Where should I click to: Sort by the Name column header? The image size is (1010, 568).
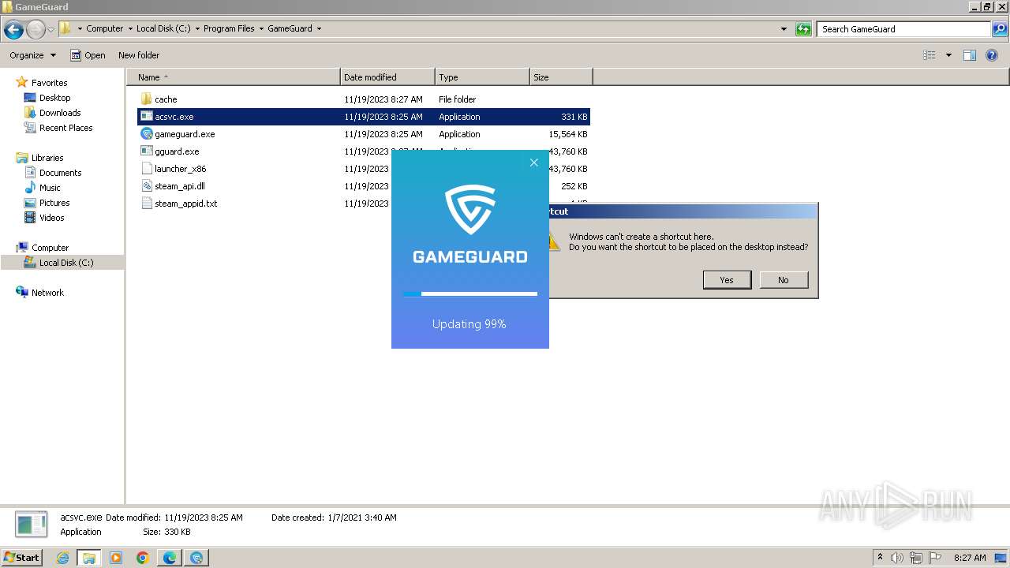(x=234, y=77)
